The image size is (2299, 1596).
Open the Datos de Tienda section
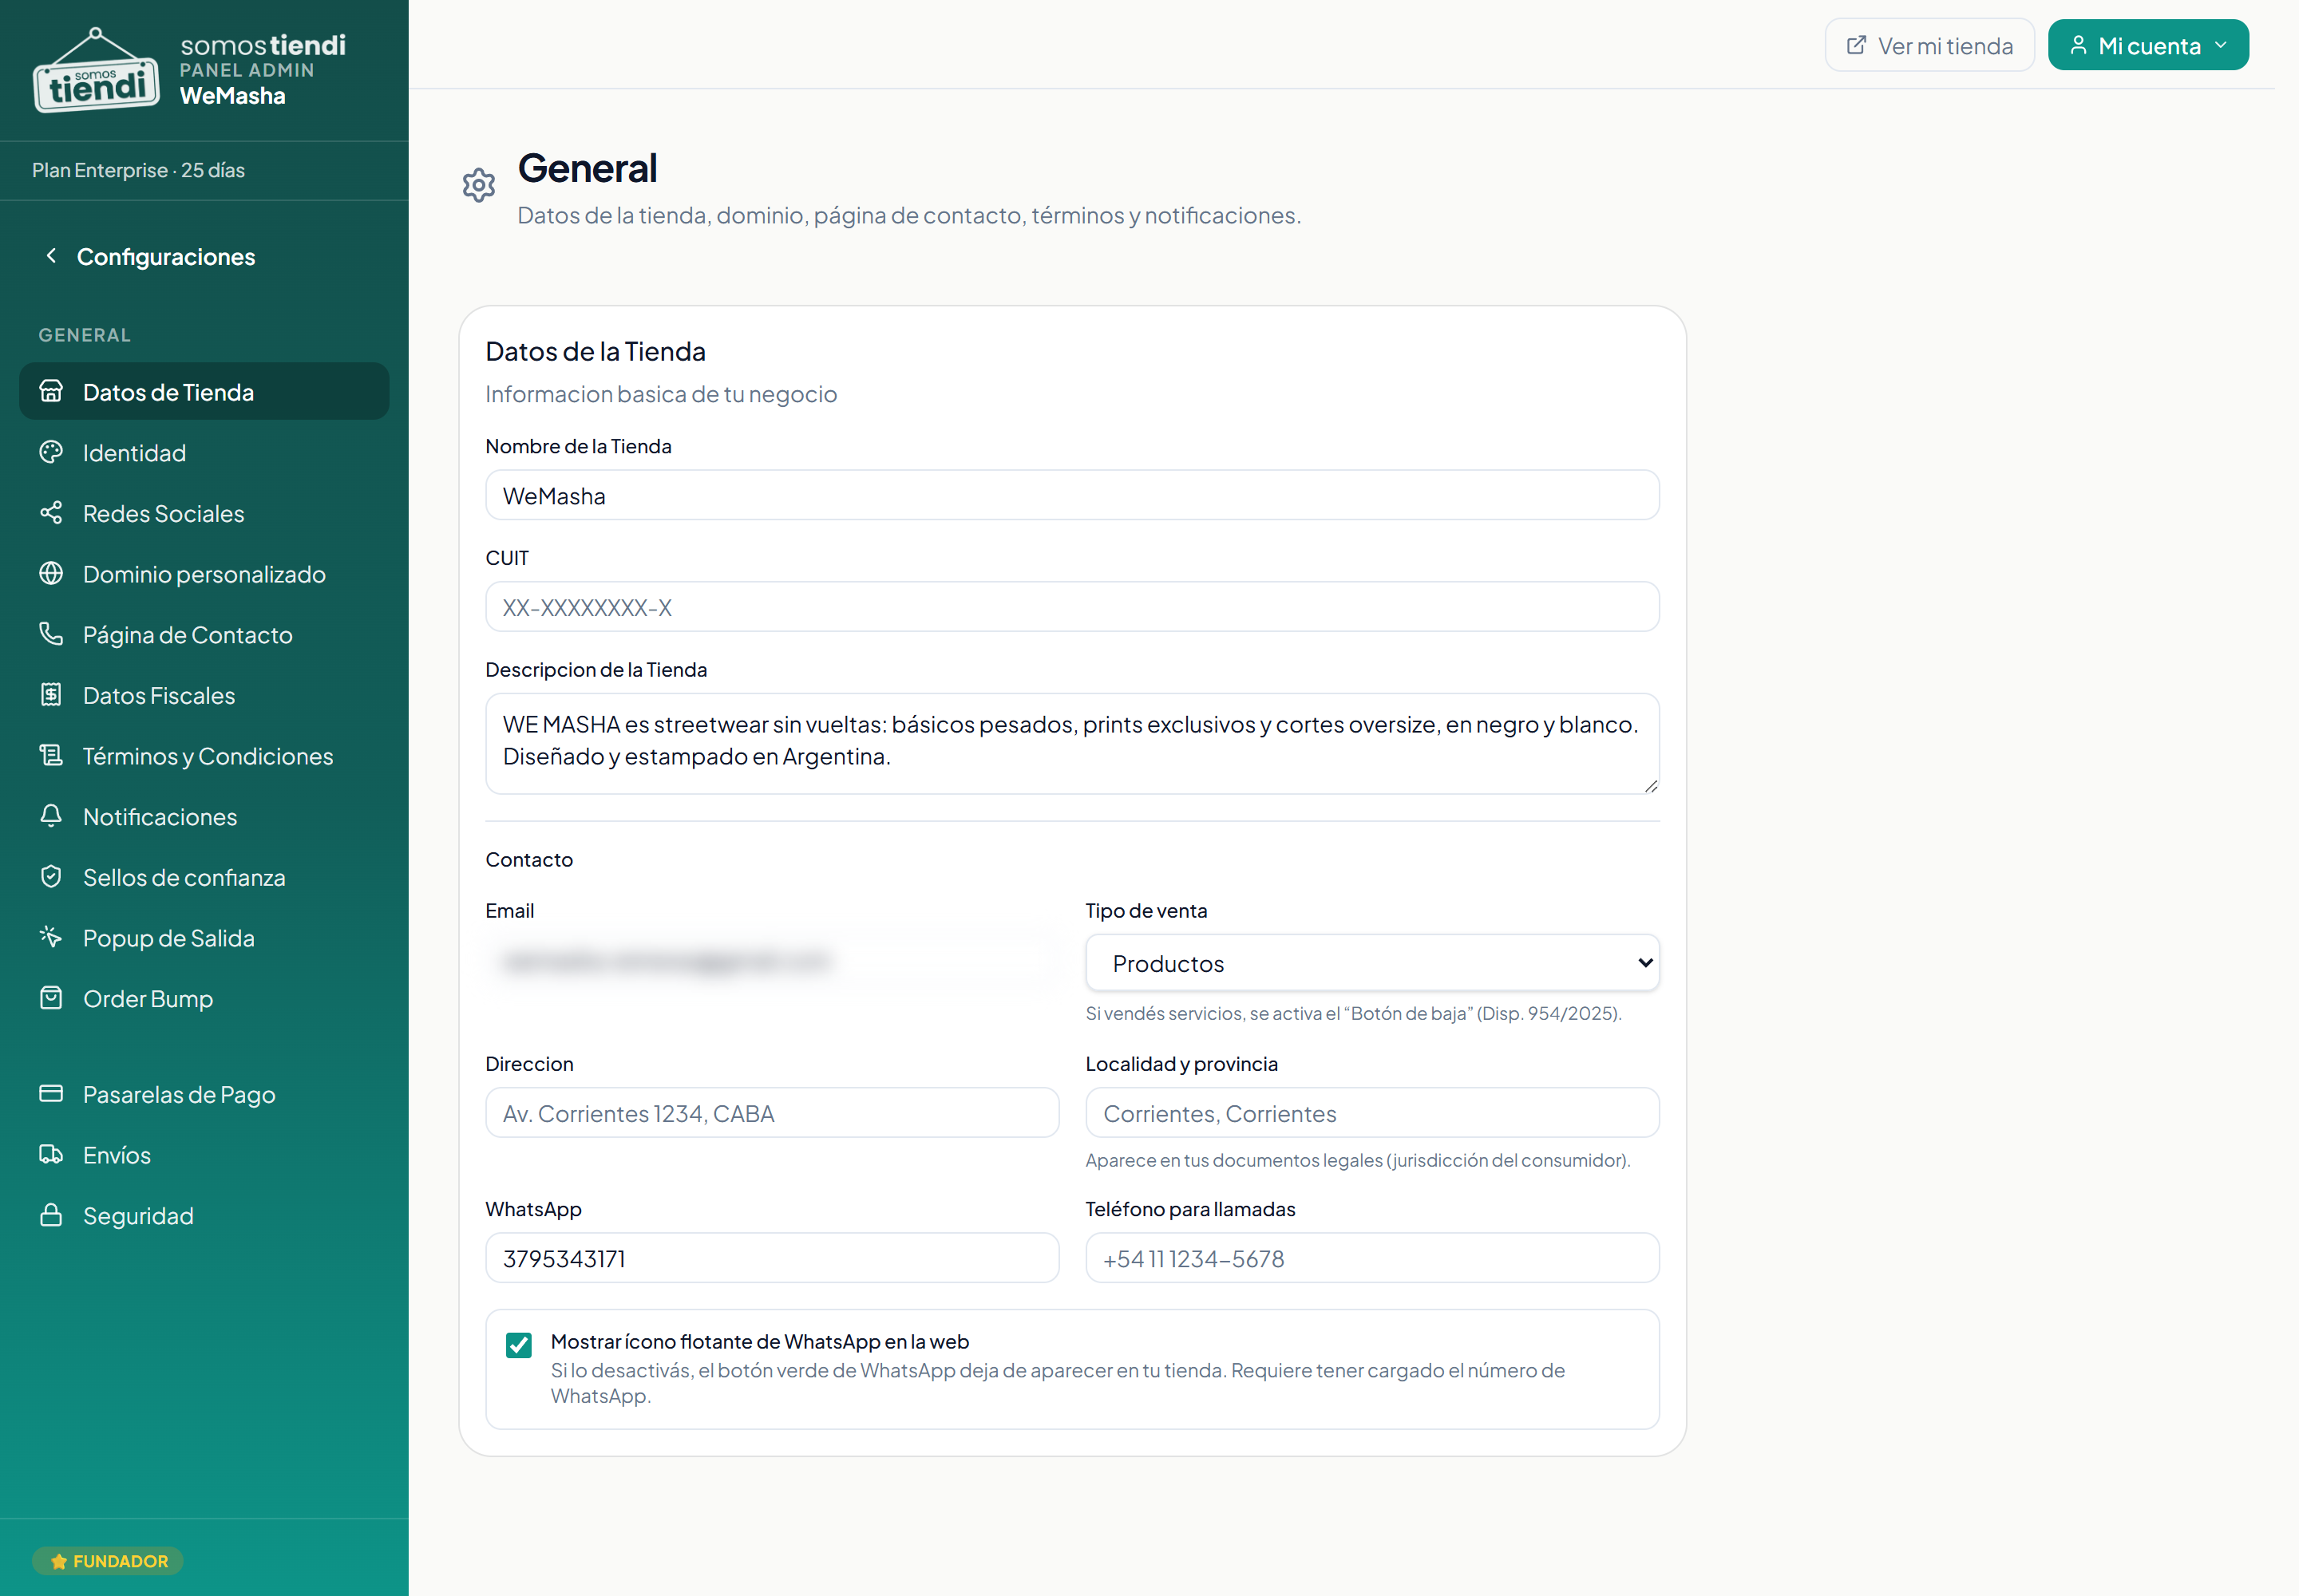tap(204, 391)
